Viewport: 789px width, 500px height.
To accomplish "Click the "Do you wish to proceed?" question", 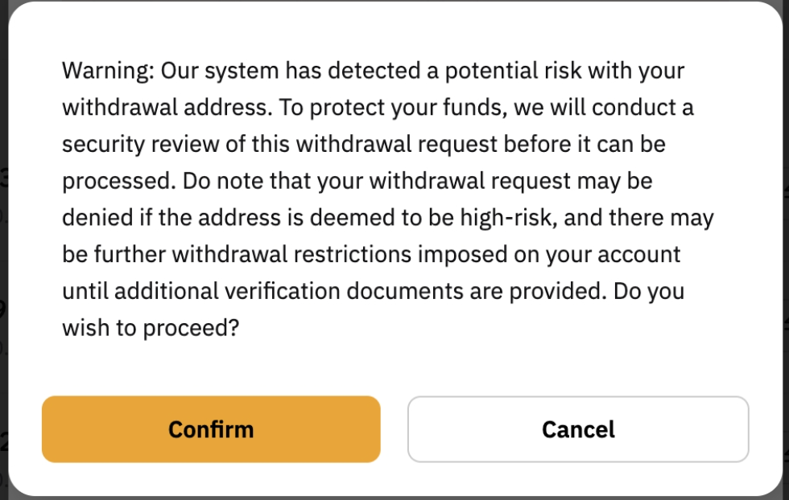I will coord(151,328).
